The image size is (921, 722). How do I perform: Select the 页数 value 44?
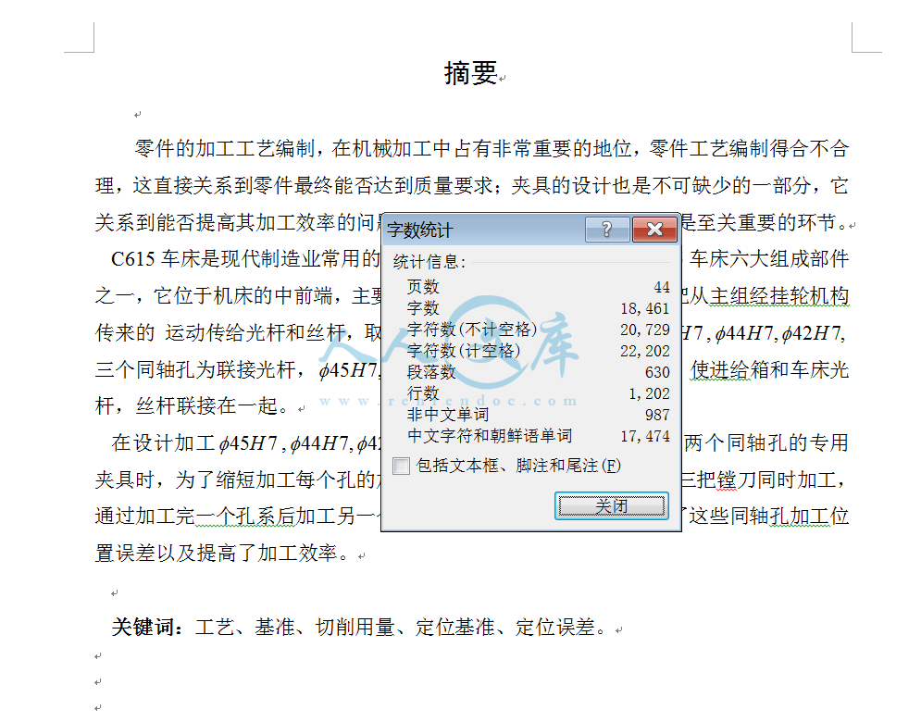(x=662, y=287)
